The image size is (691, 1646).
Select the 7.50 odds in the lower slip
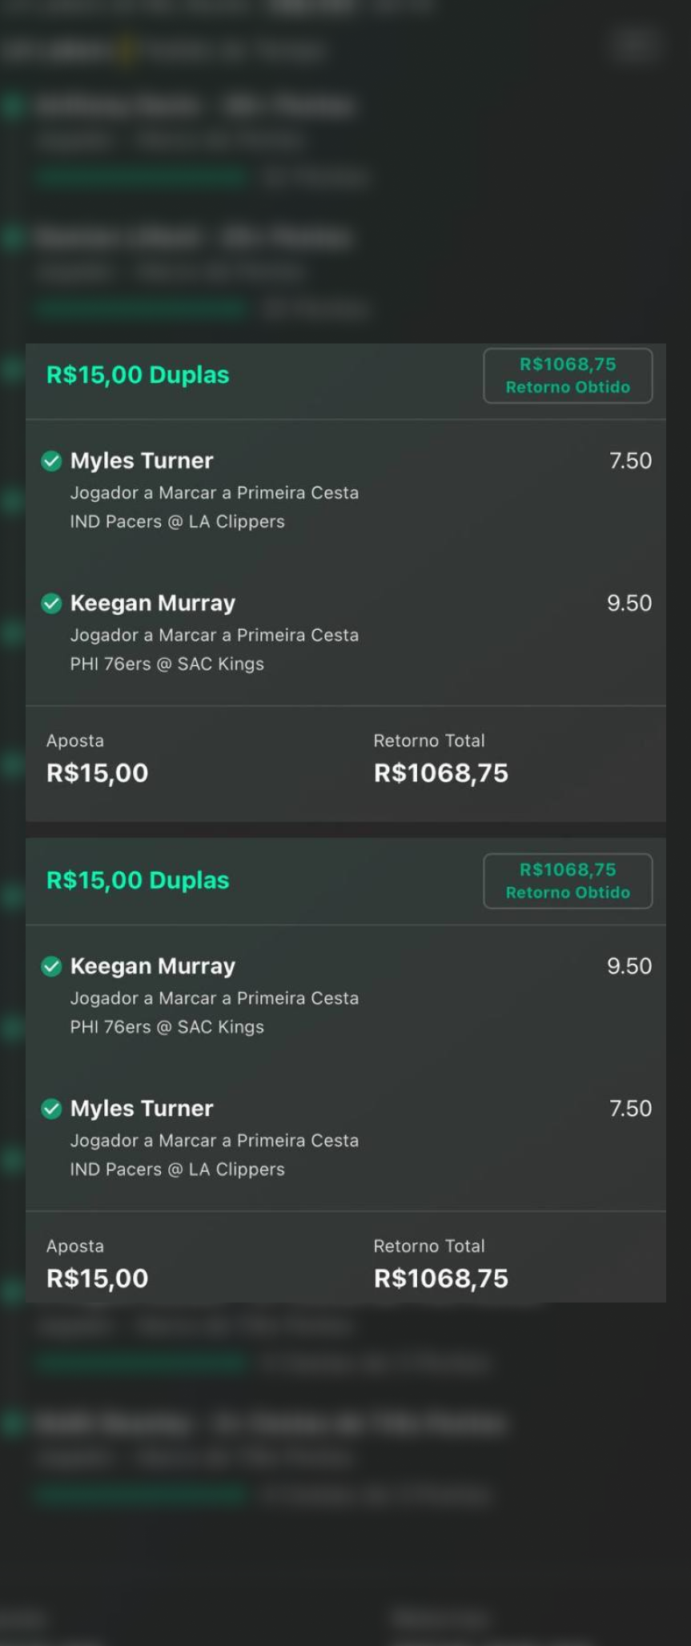click(x=630, y=1109)
